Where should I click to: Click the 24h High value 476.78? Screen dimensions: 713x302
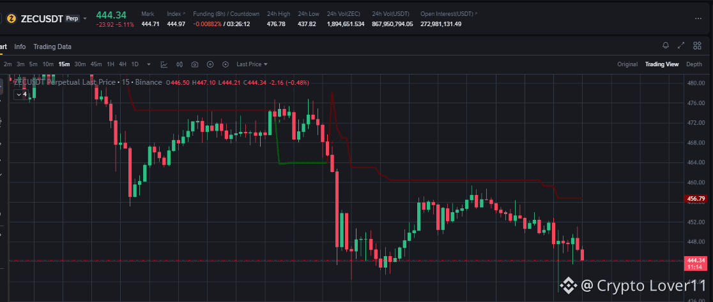tap(276, 24)
